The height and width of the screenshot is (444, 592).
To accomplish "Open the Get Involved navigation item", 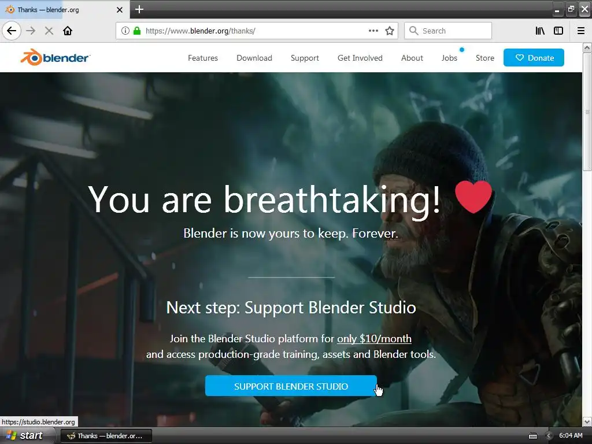I will [360, 58].
